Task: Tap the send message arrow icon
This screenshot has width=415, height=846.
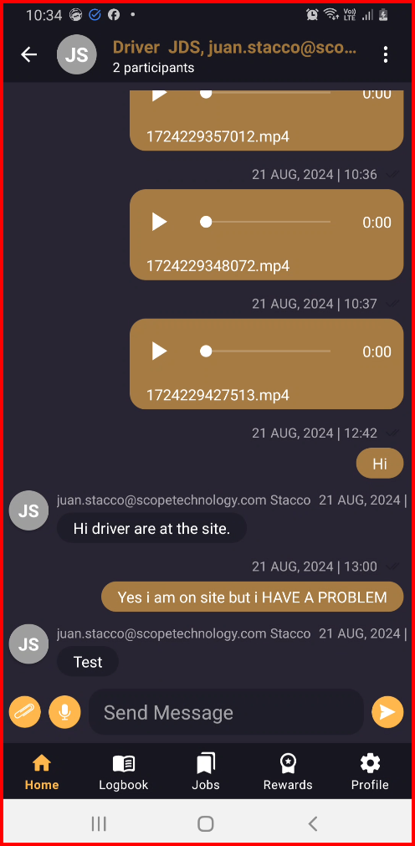Action: click(387, 712)
